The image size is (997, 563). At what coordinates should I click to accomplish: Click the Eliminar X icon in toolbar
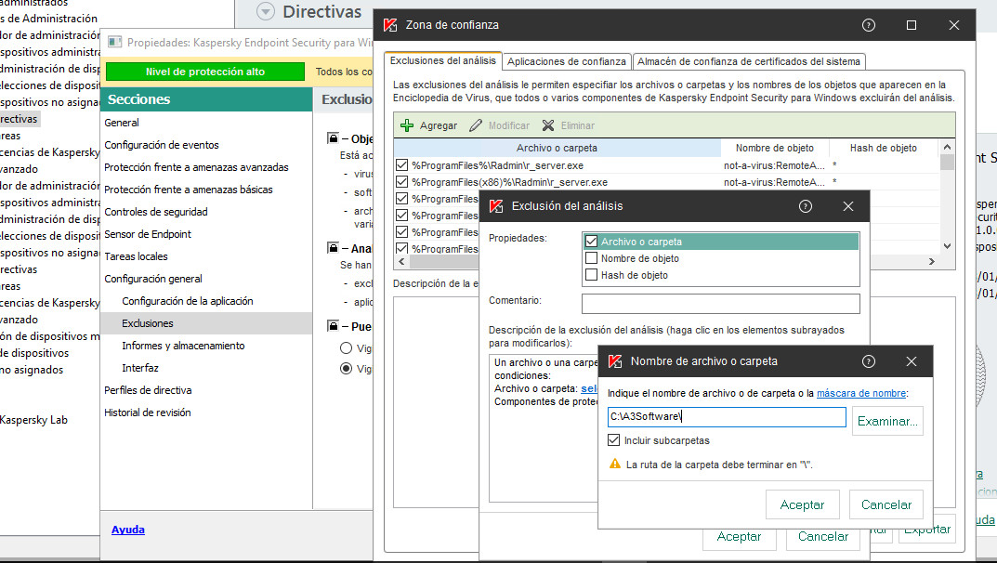click(x=548, y=125)
